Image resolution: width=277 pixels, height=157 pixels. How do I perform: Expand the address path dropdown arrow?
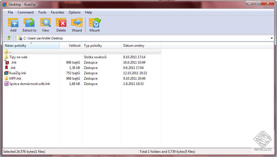(x=272, y=38)
